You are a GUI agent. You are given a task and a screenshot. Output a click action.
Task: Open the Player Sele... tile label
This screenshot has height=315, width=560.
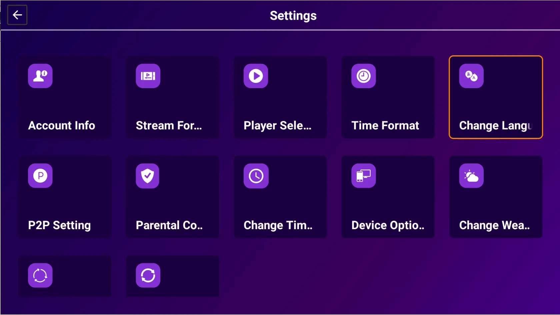tap(277, 125)
